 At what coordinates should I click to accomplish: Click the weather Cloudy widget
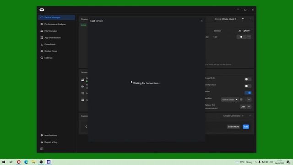coord(244,162)
